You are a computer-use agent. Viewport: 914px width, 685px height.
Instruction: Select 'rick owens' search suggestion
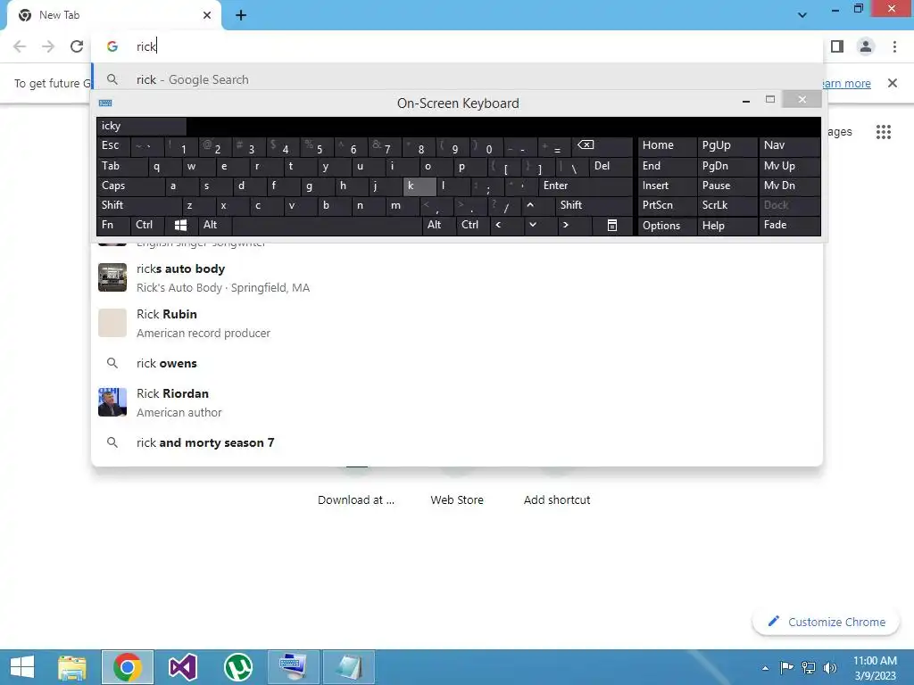click(x=457, y=364)
